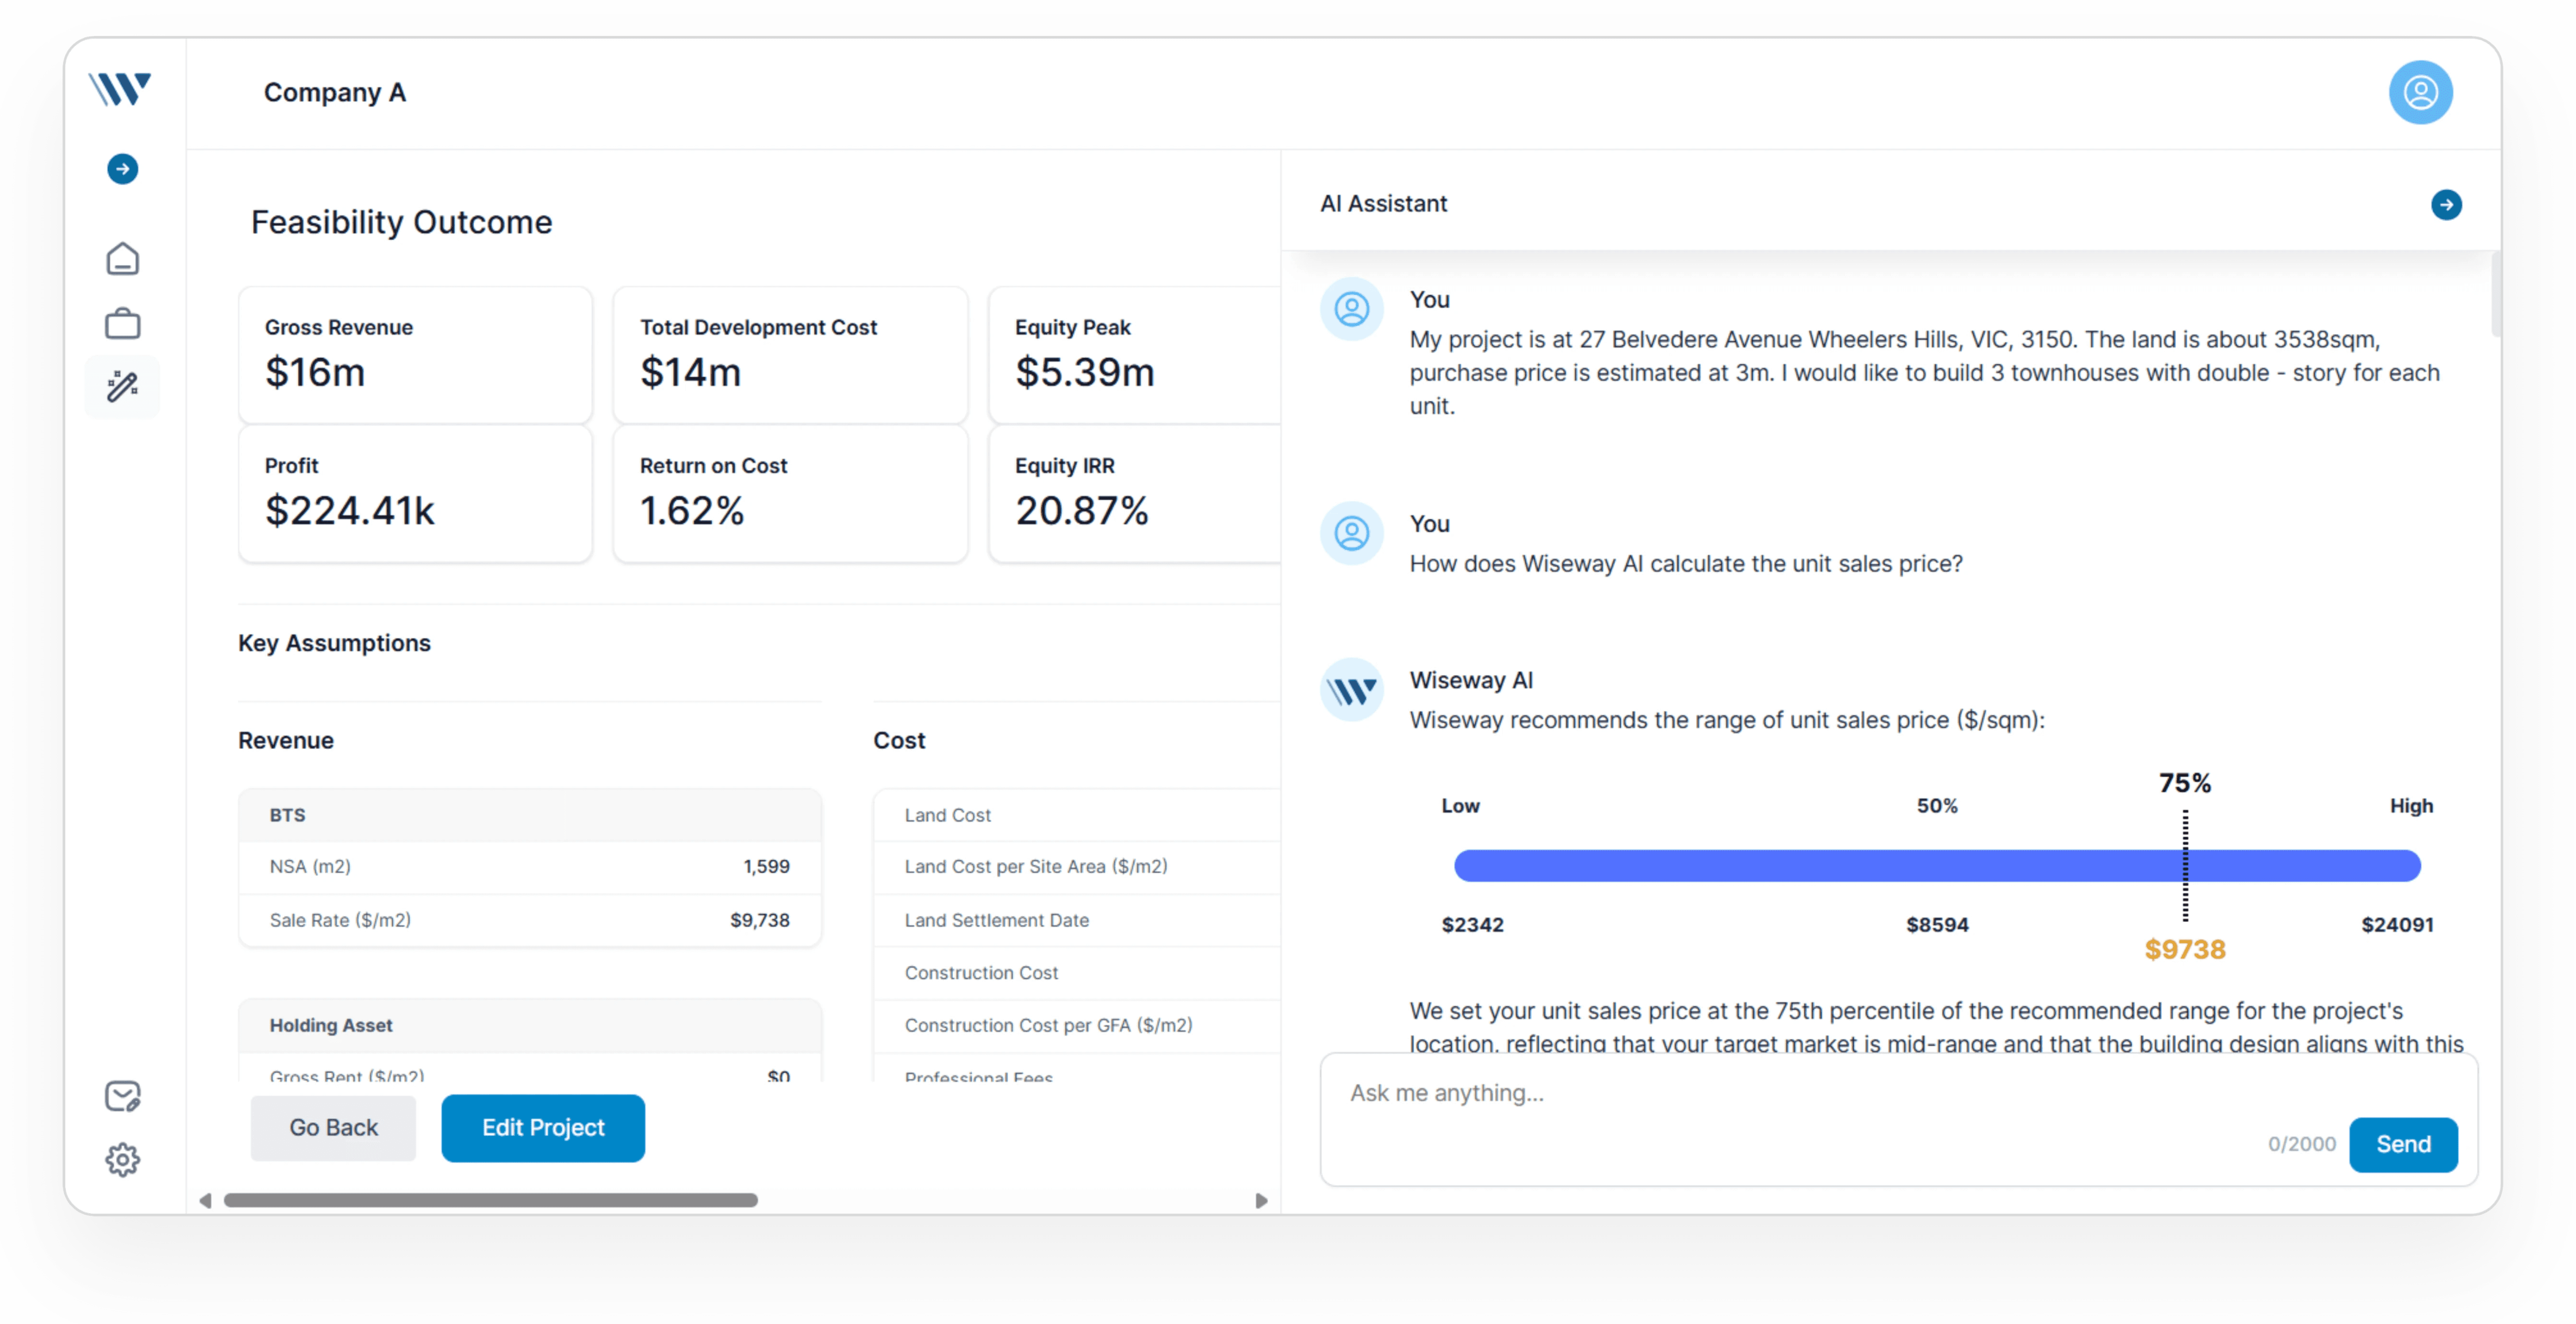Click the 'Land Cost' row
The width and height of the screenshot is (2576, 1324).
[1077, 815]
